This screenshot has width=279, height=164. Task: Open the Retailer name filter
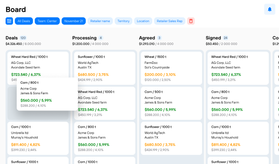coord(100,21)
